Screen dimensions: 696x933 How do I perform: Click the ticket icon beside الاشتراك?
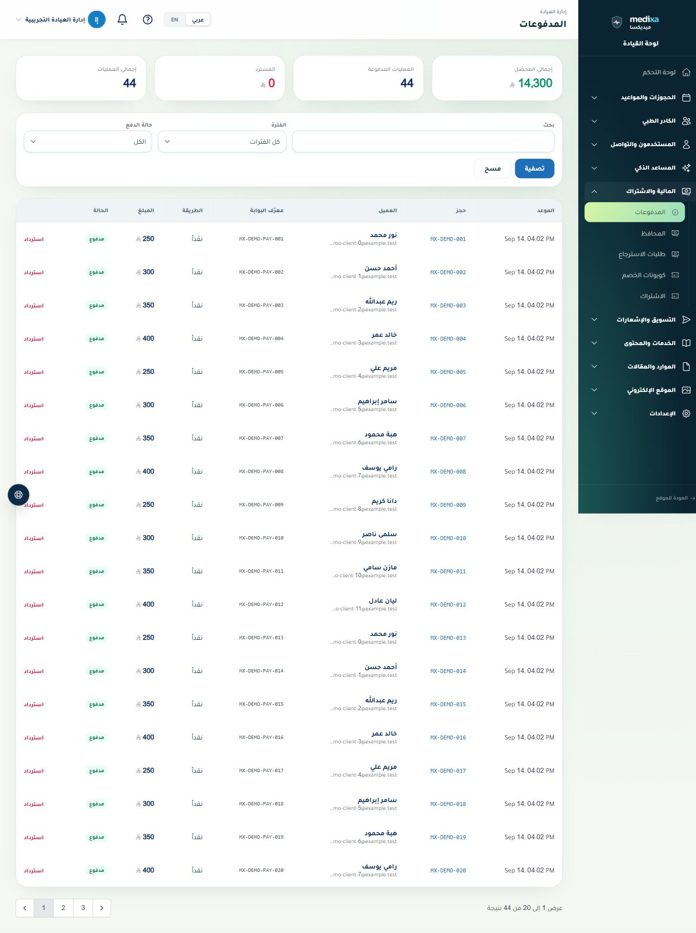[x=675, y=296]
